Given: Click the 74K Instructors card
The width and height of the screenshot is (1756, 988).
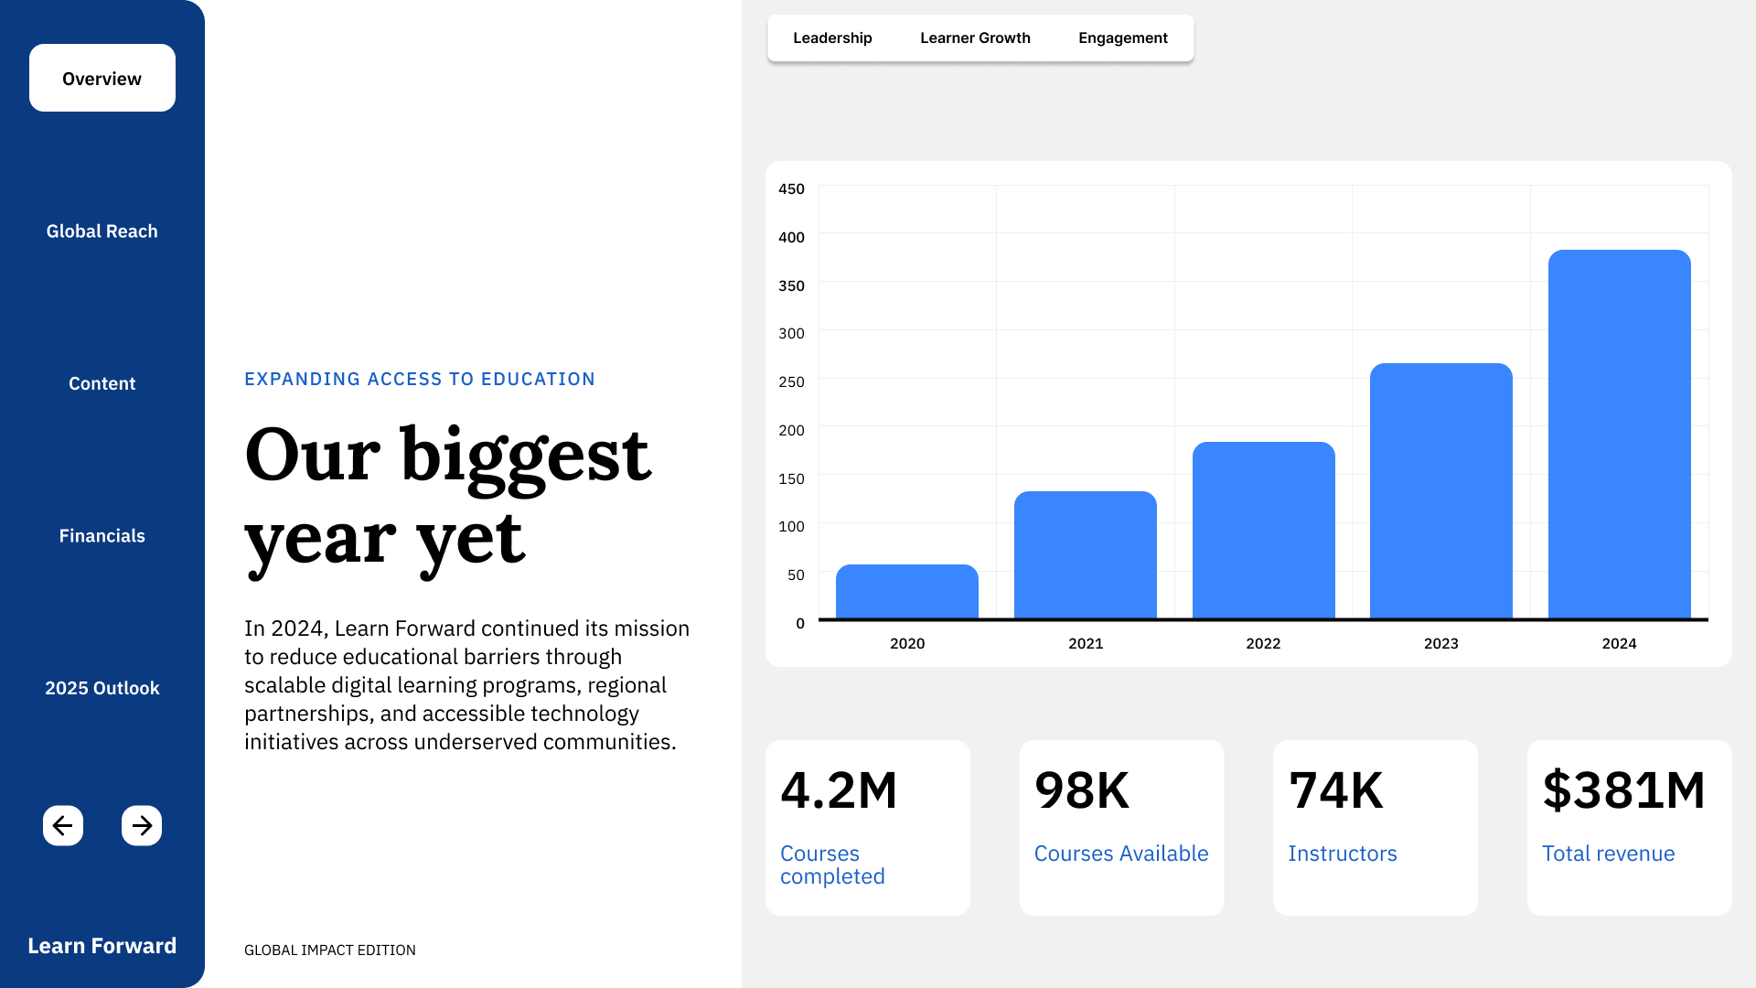Looking at the screenshot, I should [x=1376, y=828].
